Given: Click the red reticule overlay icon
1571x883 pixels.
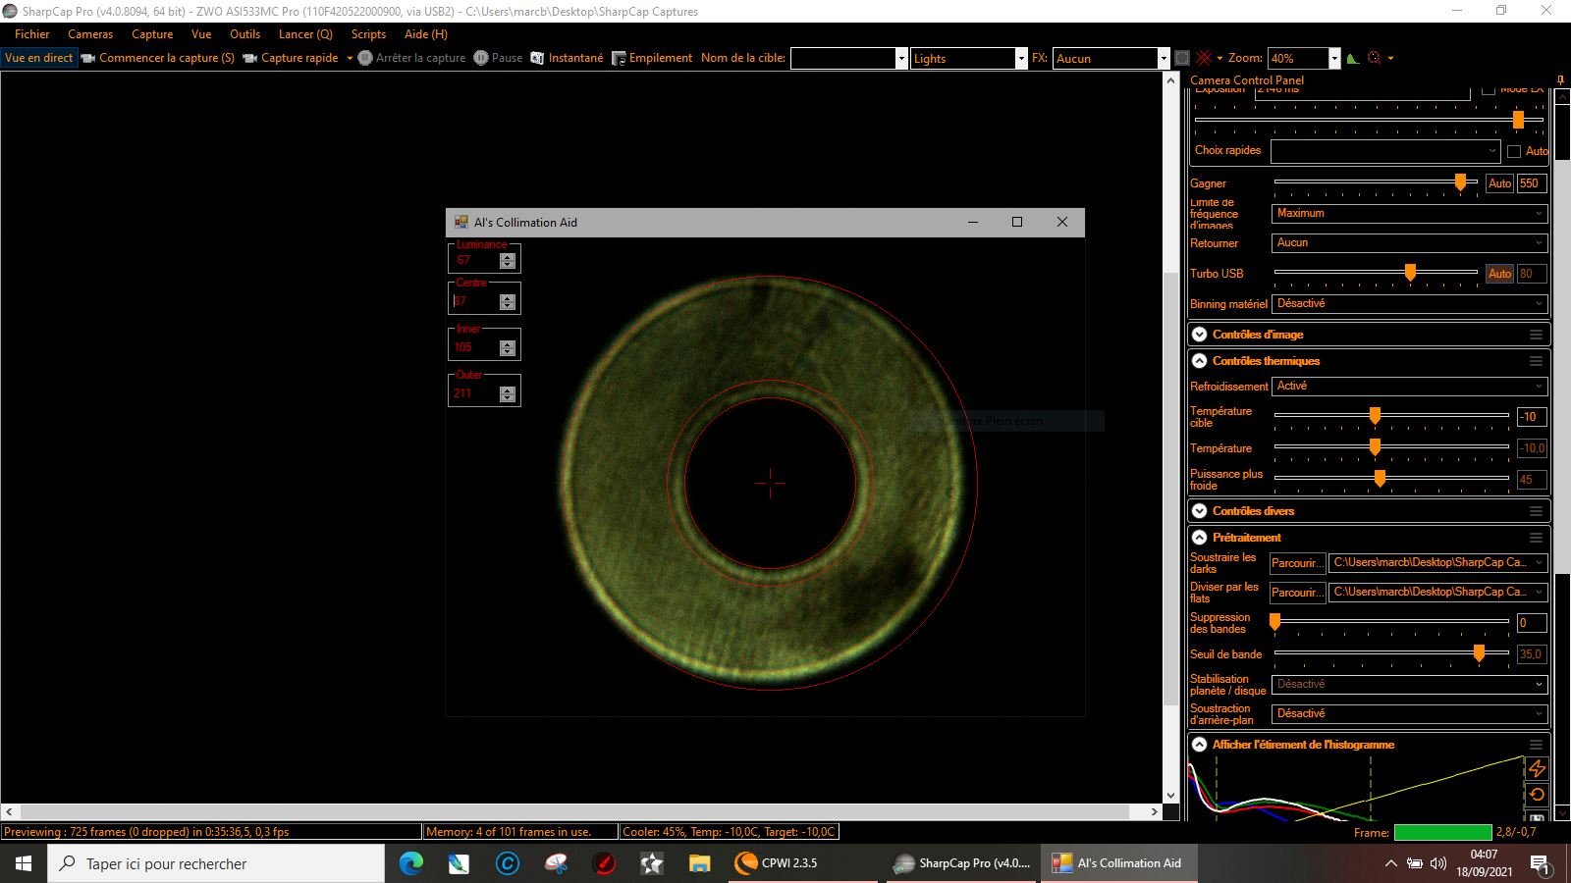Looking at the screenshot, I should click(x=1204, y=58).
